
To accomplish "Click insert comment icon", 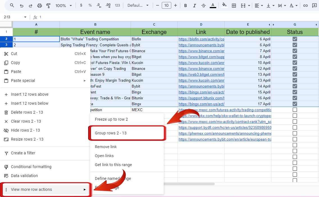I will 314,6.
